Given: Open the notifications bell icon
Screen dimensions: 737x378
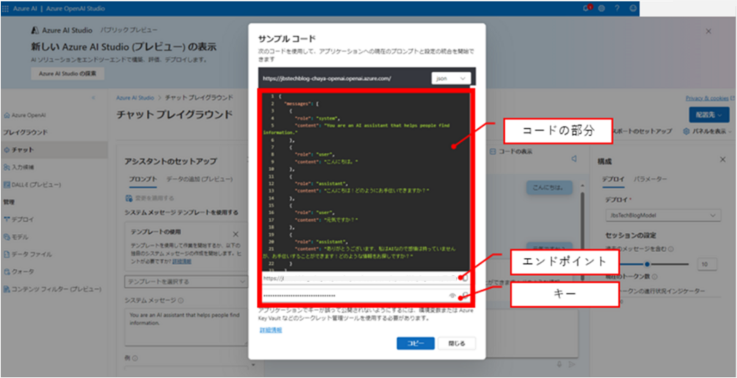Looking at the screenshot, I should click(x=586, y=9).
